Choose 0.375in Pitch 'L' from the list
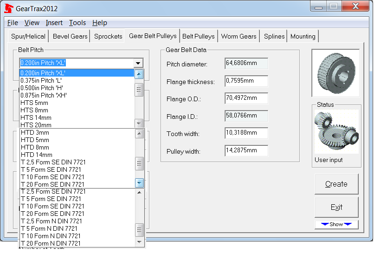This screenshot has height=260, width=374. pyautogui.click(x=77, y=80)
